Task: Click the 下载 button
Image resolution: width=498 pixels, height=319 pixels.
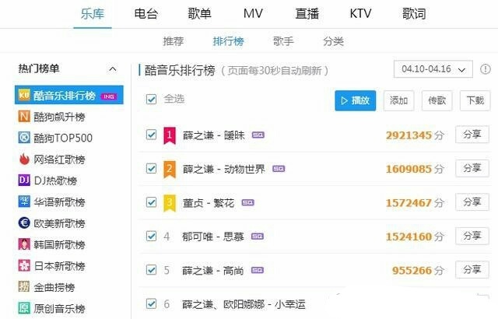Action: 475,100
